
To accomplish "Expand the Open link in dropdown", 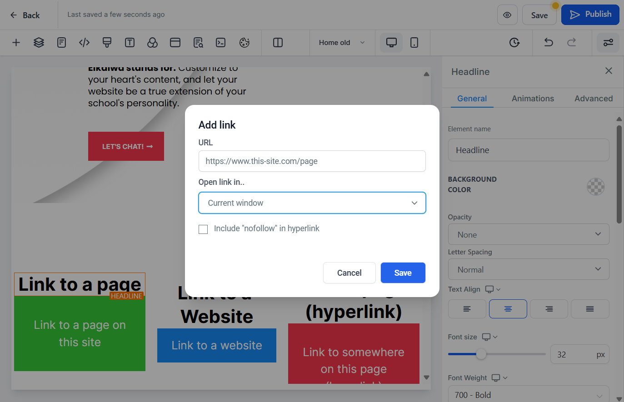I will click(312, 203).
